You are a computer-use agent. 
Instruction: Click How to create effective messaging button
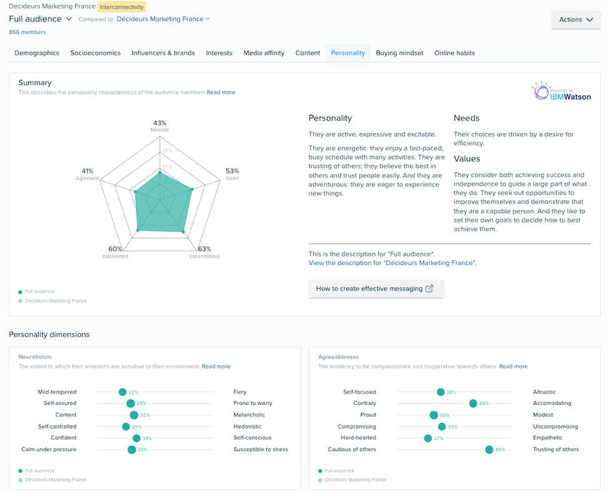(x=376, y=289)
